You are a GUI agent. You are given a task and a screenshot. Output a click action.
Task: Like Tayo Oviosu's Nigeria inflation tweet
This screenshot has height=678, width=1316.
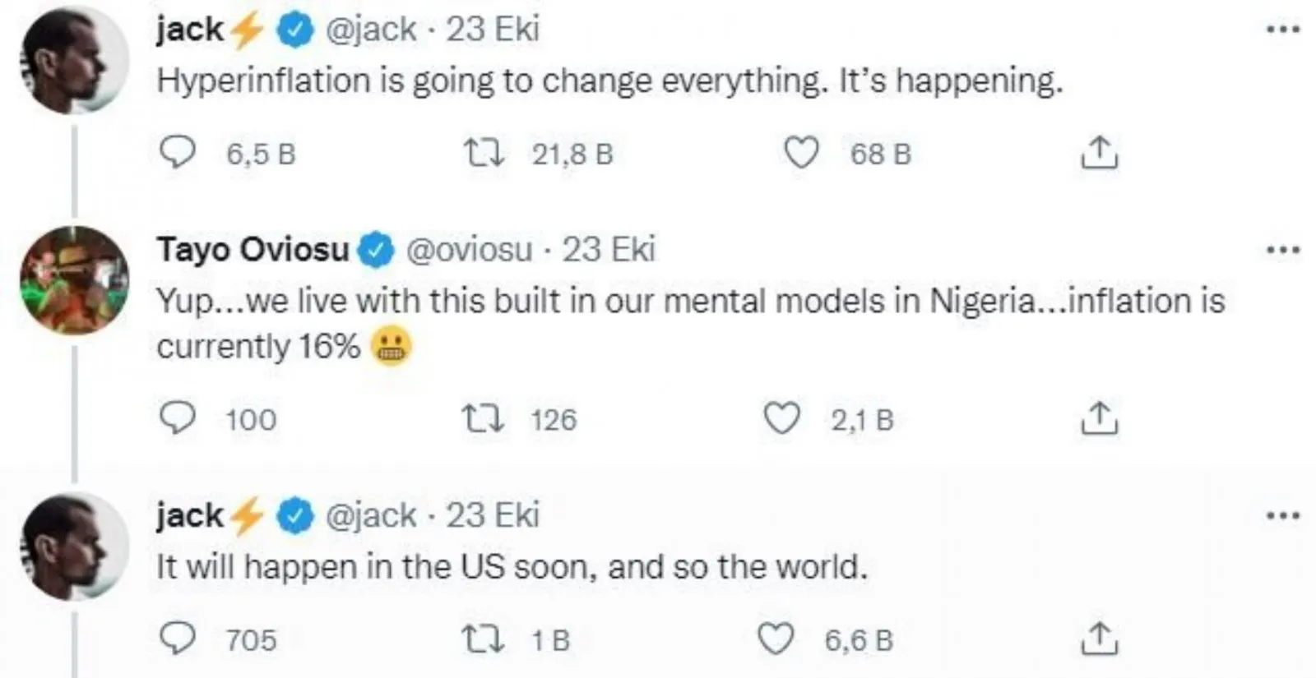click(781, 418)
